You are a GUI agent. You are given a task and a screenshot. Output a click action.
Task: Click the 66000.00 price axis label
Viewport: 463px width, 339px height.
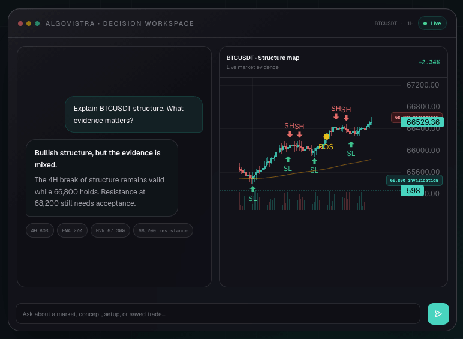[423, 151]
